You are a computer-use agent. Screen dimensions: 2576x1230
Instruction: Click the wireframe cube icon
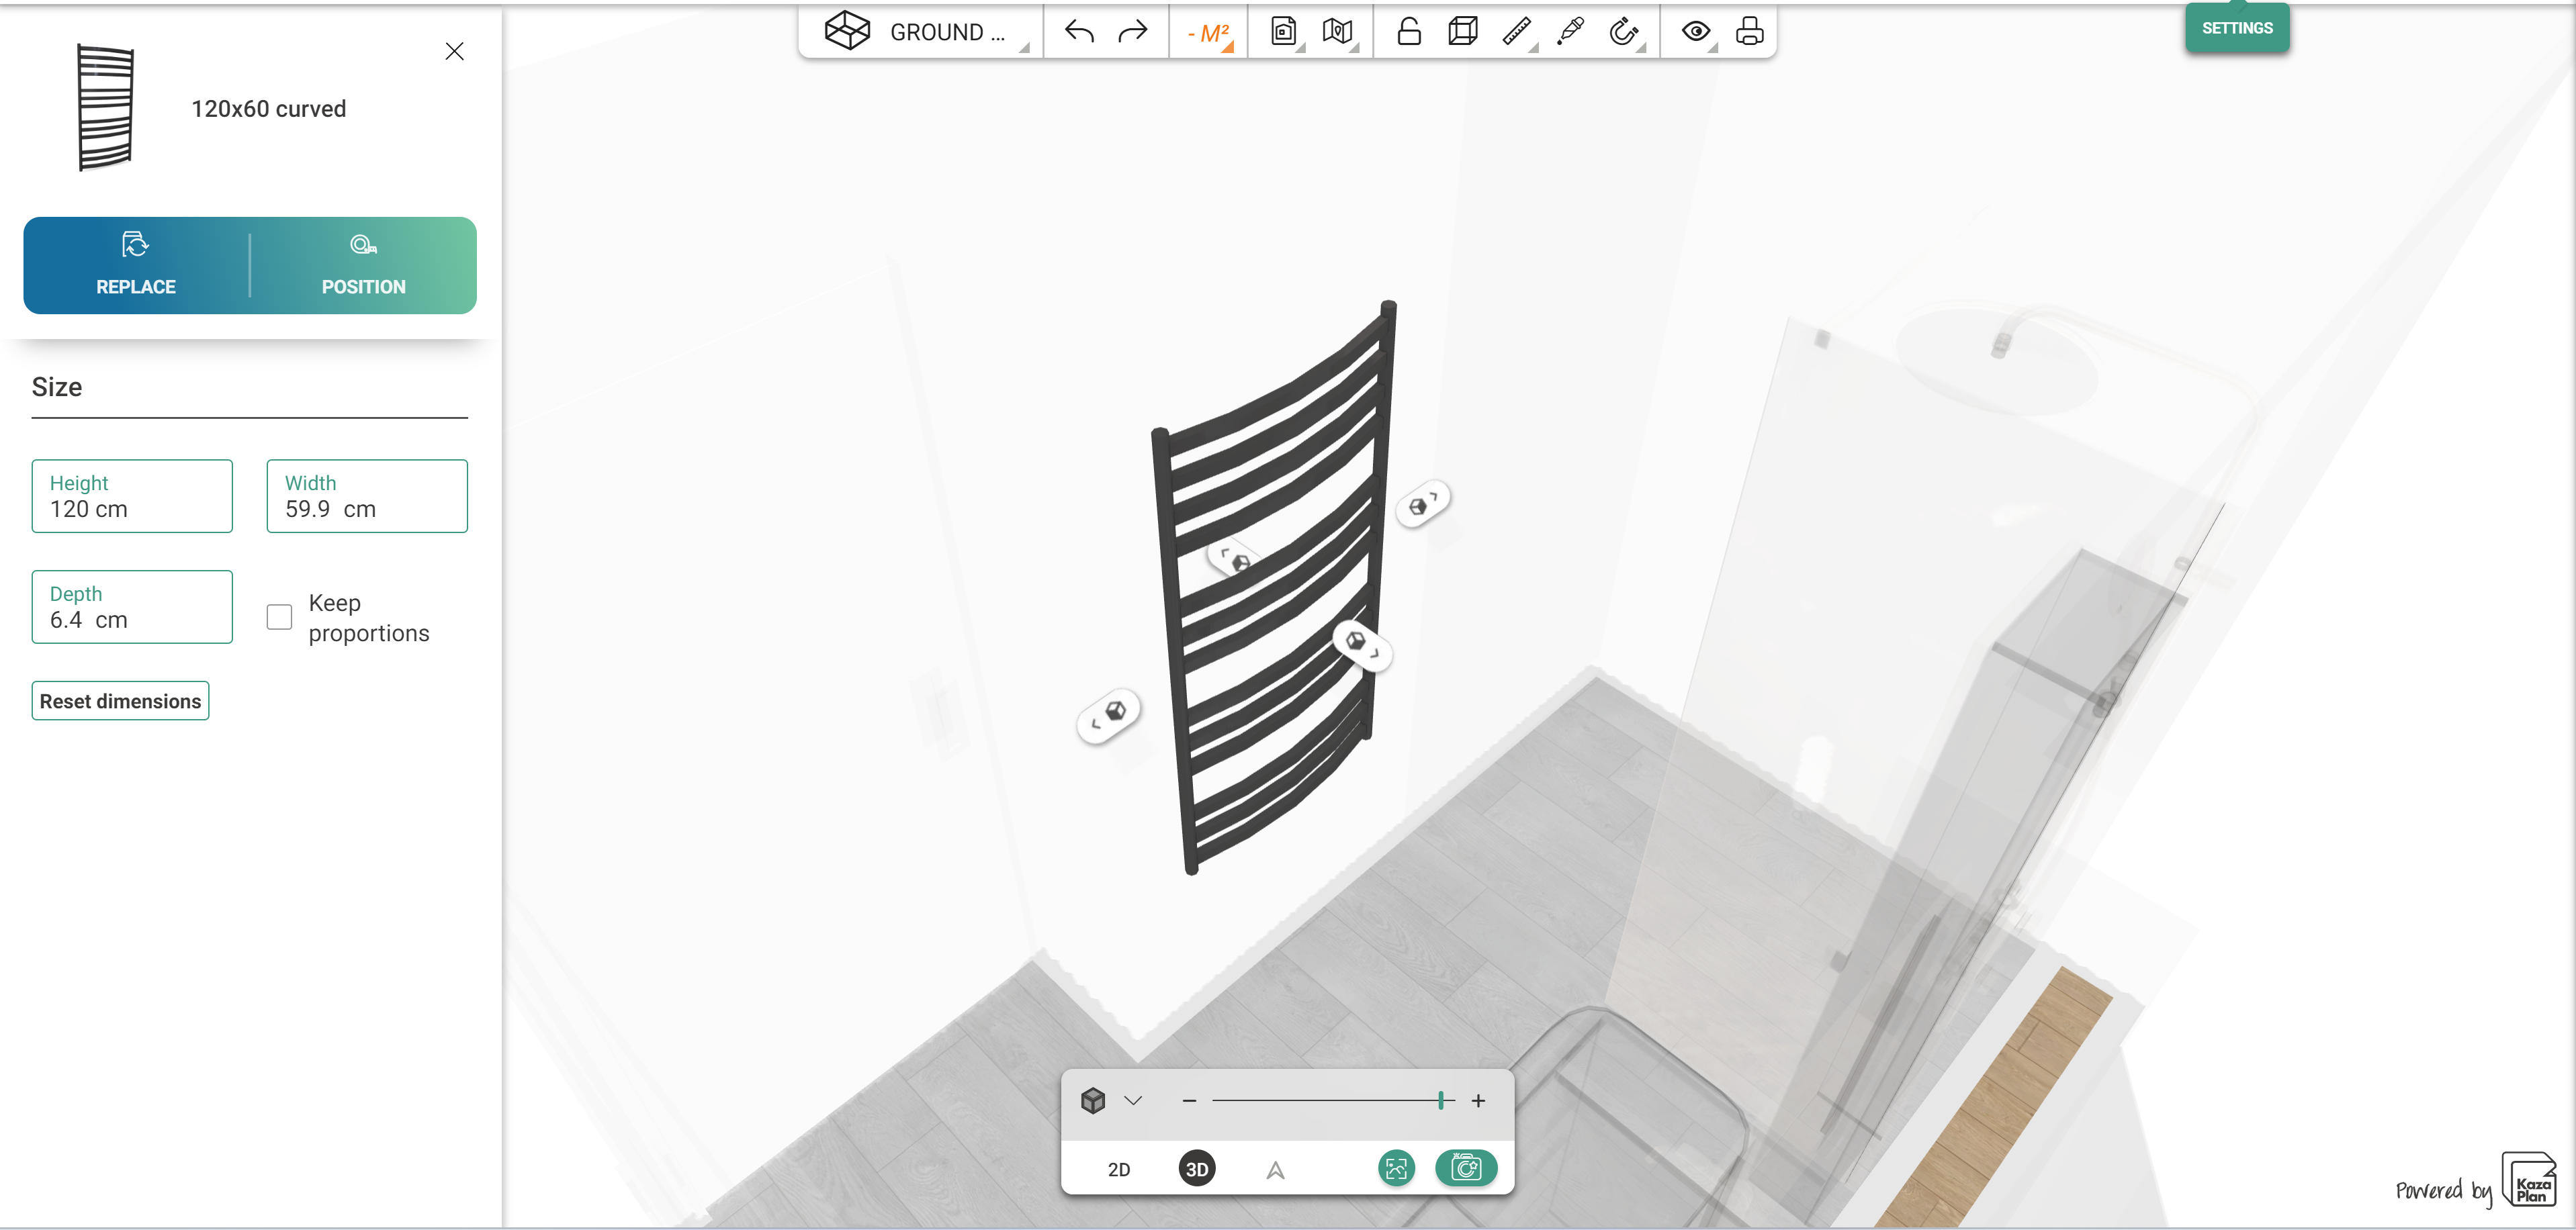(x=1463, y=32)
